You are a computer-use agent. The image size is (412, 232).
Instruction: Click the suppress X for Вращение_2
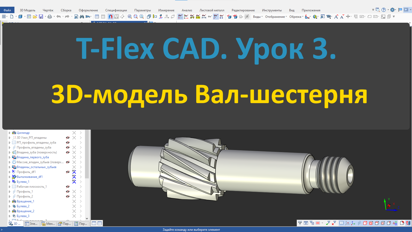click(x=74, y=211)
